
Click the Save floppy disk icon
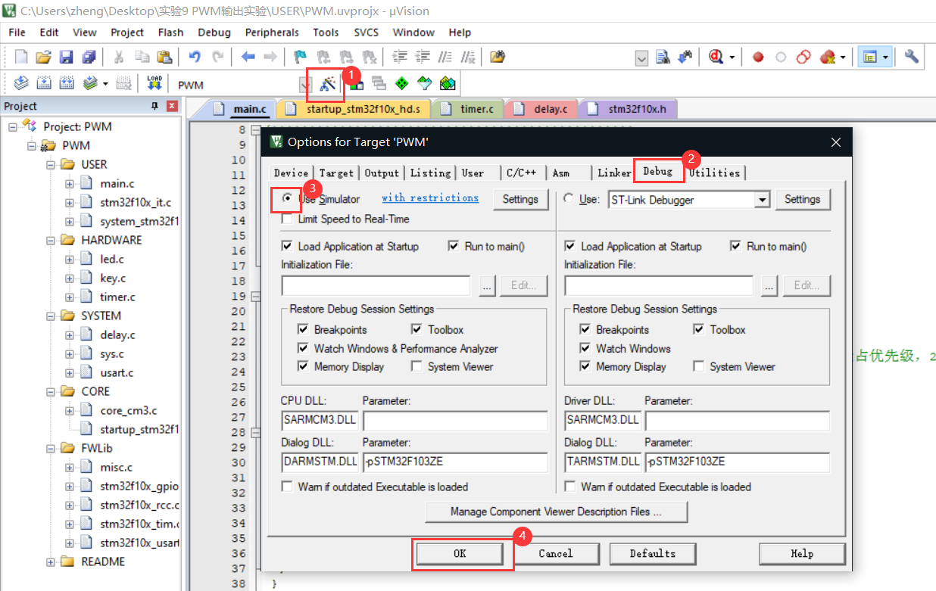(66, 57)
